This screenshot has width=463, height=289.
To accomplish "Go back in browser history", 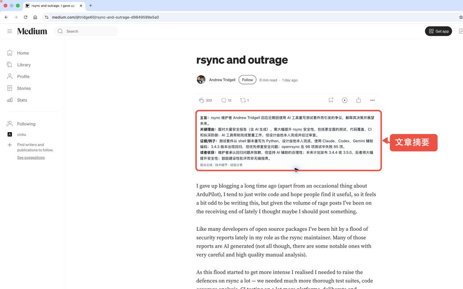I will pos(6,17).
